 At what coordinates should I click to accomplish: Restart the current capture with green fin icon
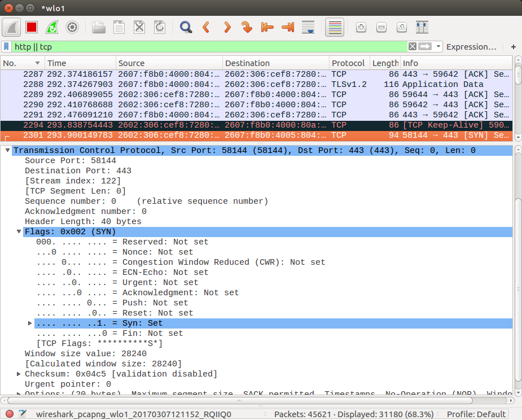tap(52, 27)
